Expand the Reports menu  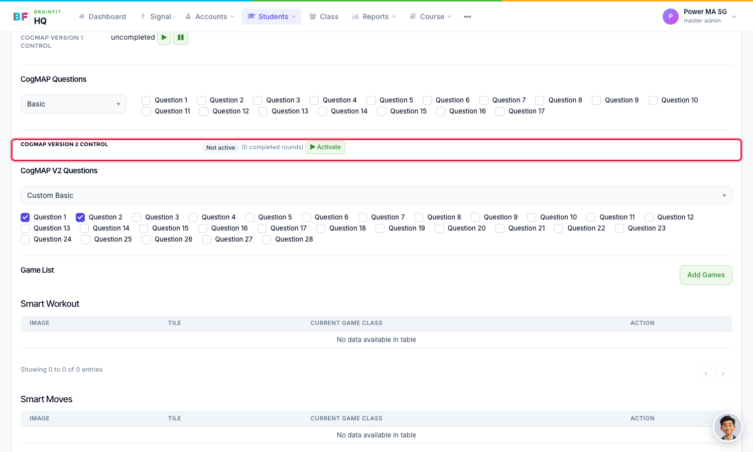point(374,17)
